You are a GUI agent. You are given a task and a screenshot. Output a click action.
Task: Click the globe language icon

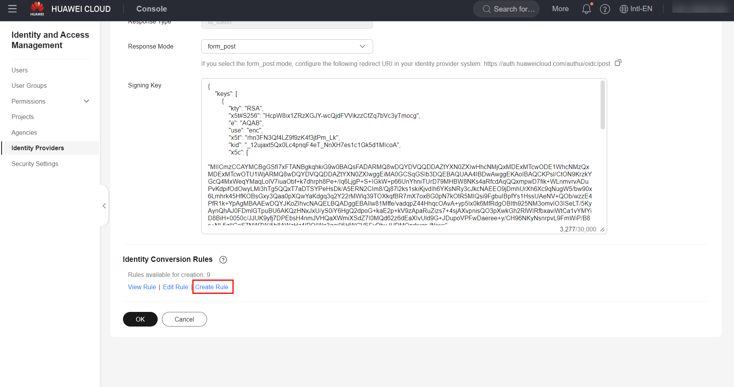[x=623, y=9]
